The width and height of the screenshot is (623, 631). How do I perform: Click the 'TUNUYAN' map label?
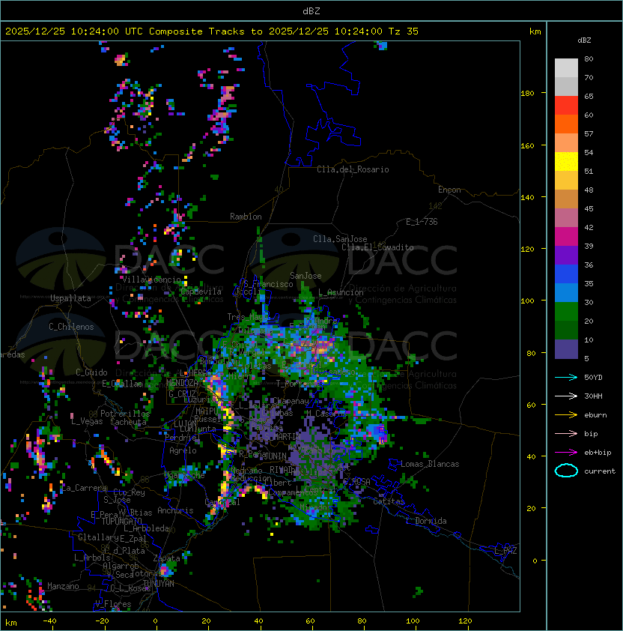tap(159, 584)
